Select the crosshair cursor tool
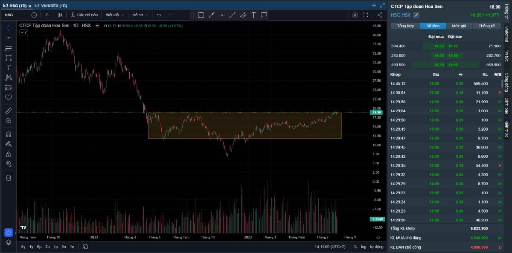 click(x=9, y=28)
